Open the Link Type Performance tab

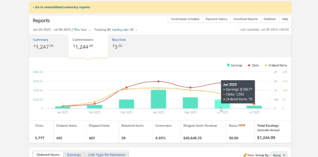[107, 155]
